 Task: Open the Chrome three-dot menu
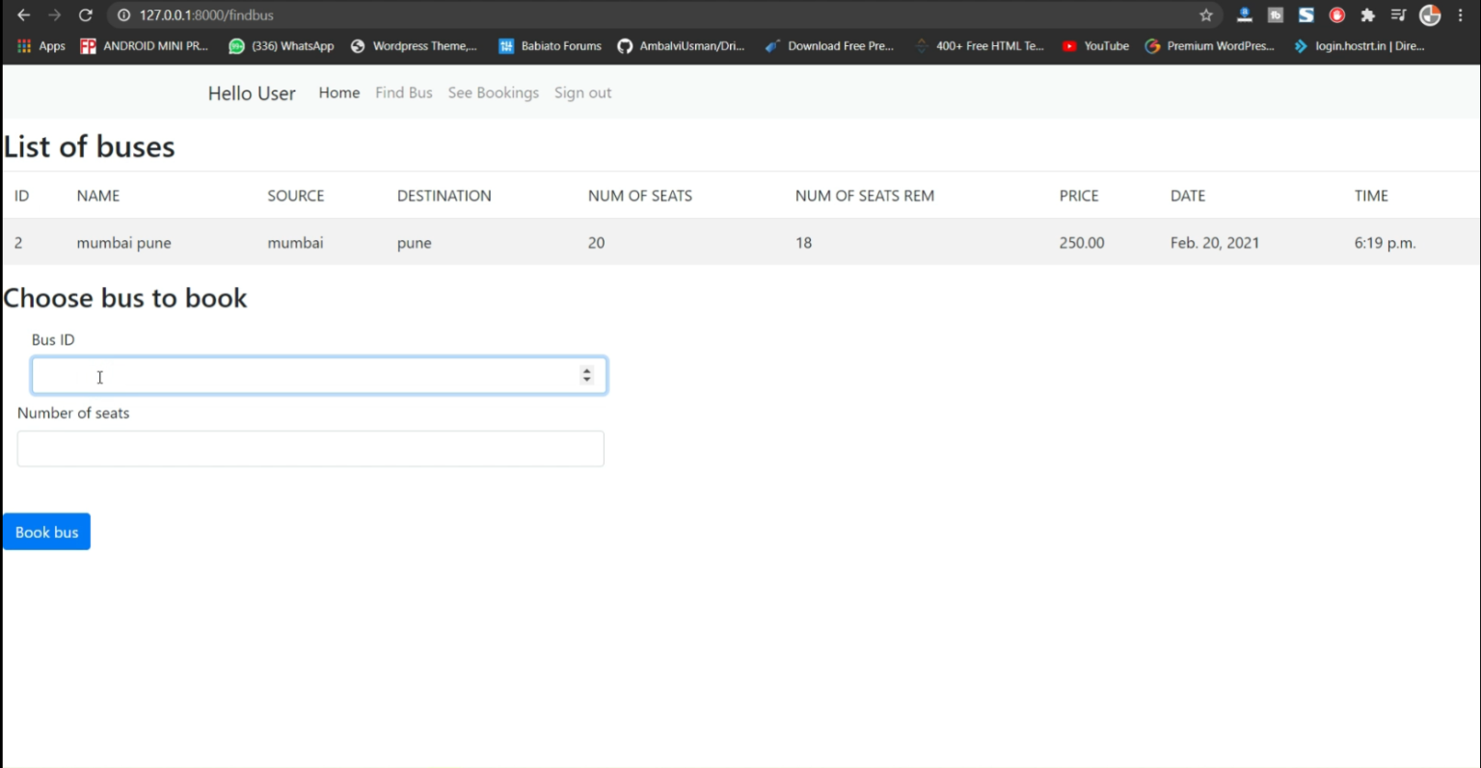(1462, 15)
